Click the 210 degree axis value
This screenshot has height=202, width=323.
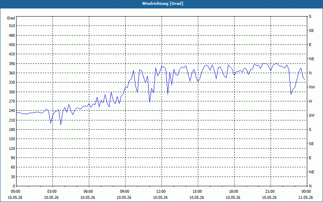coord(12,120)
